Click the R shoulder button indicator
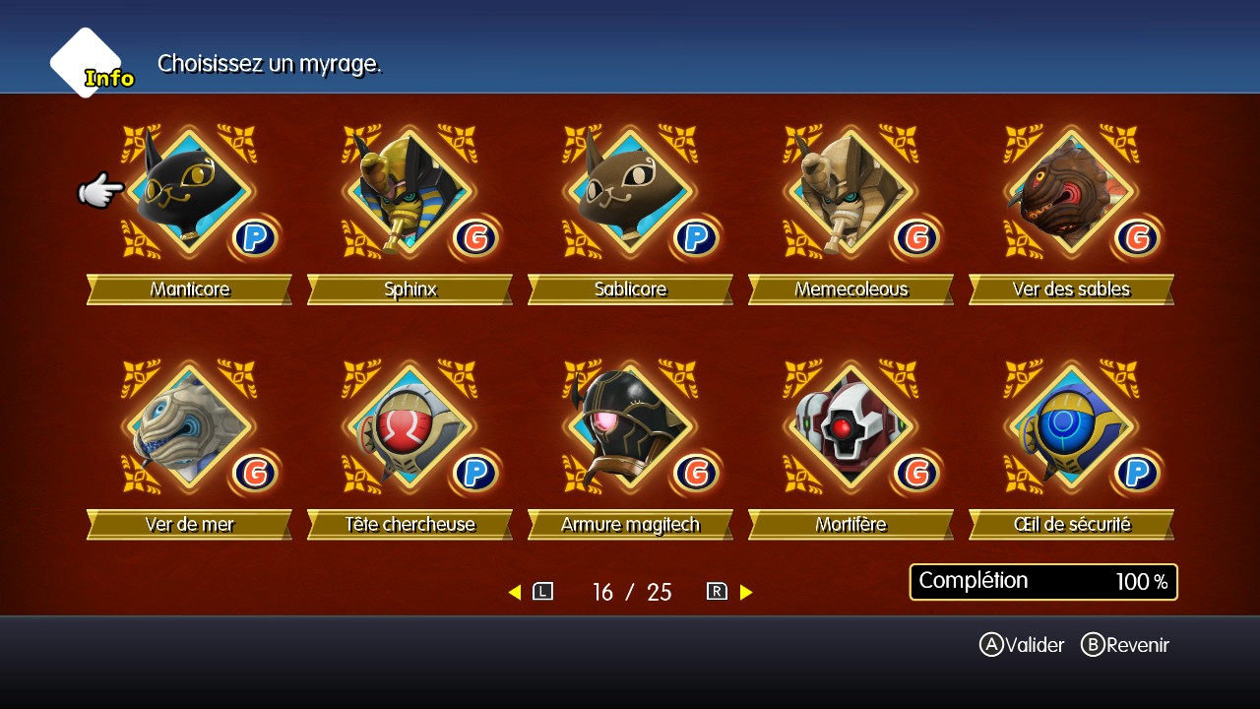Image resolution: width=1260 pixels, height=709 pixels. (717, 592)
